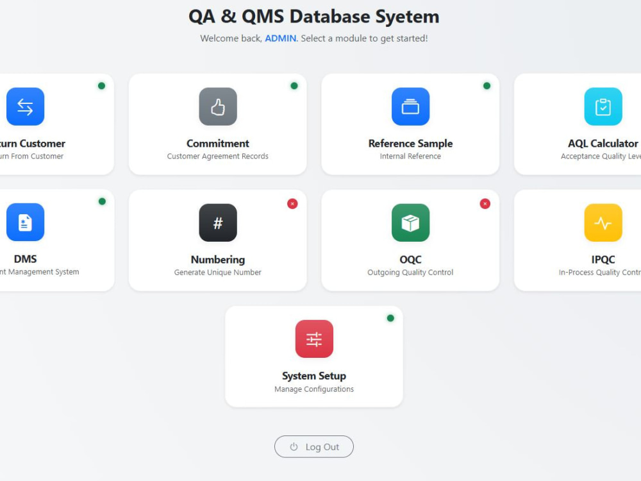This screenshot has height=481, width=641.
Task: Launch the AQL Calculator clipboard icon
Action: tap(603, 106)
